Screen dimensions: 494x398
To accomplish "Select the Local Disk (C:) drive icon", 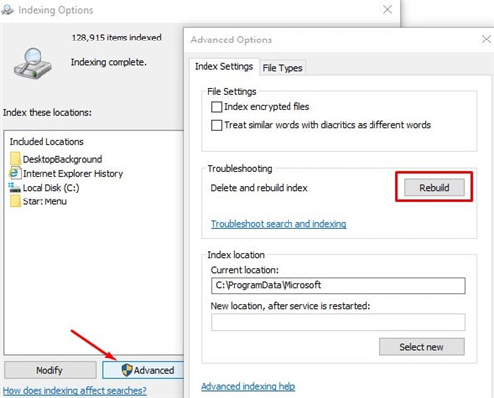I will [x=14, y=188].
